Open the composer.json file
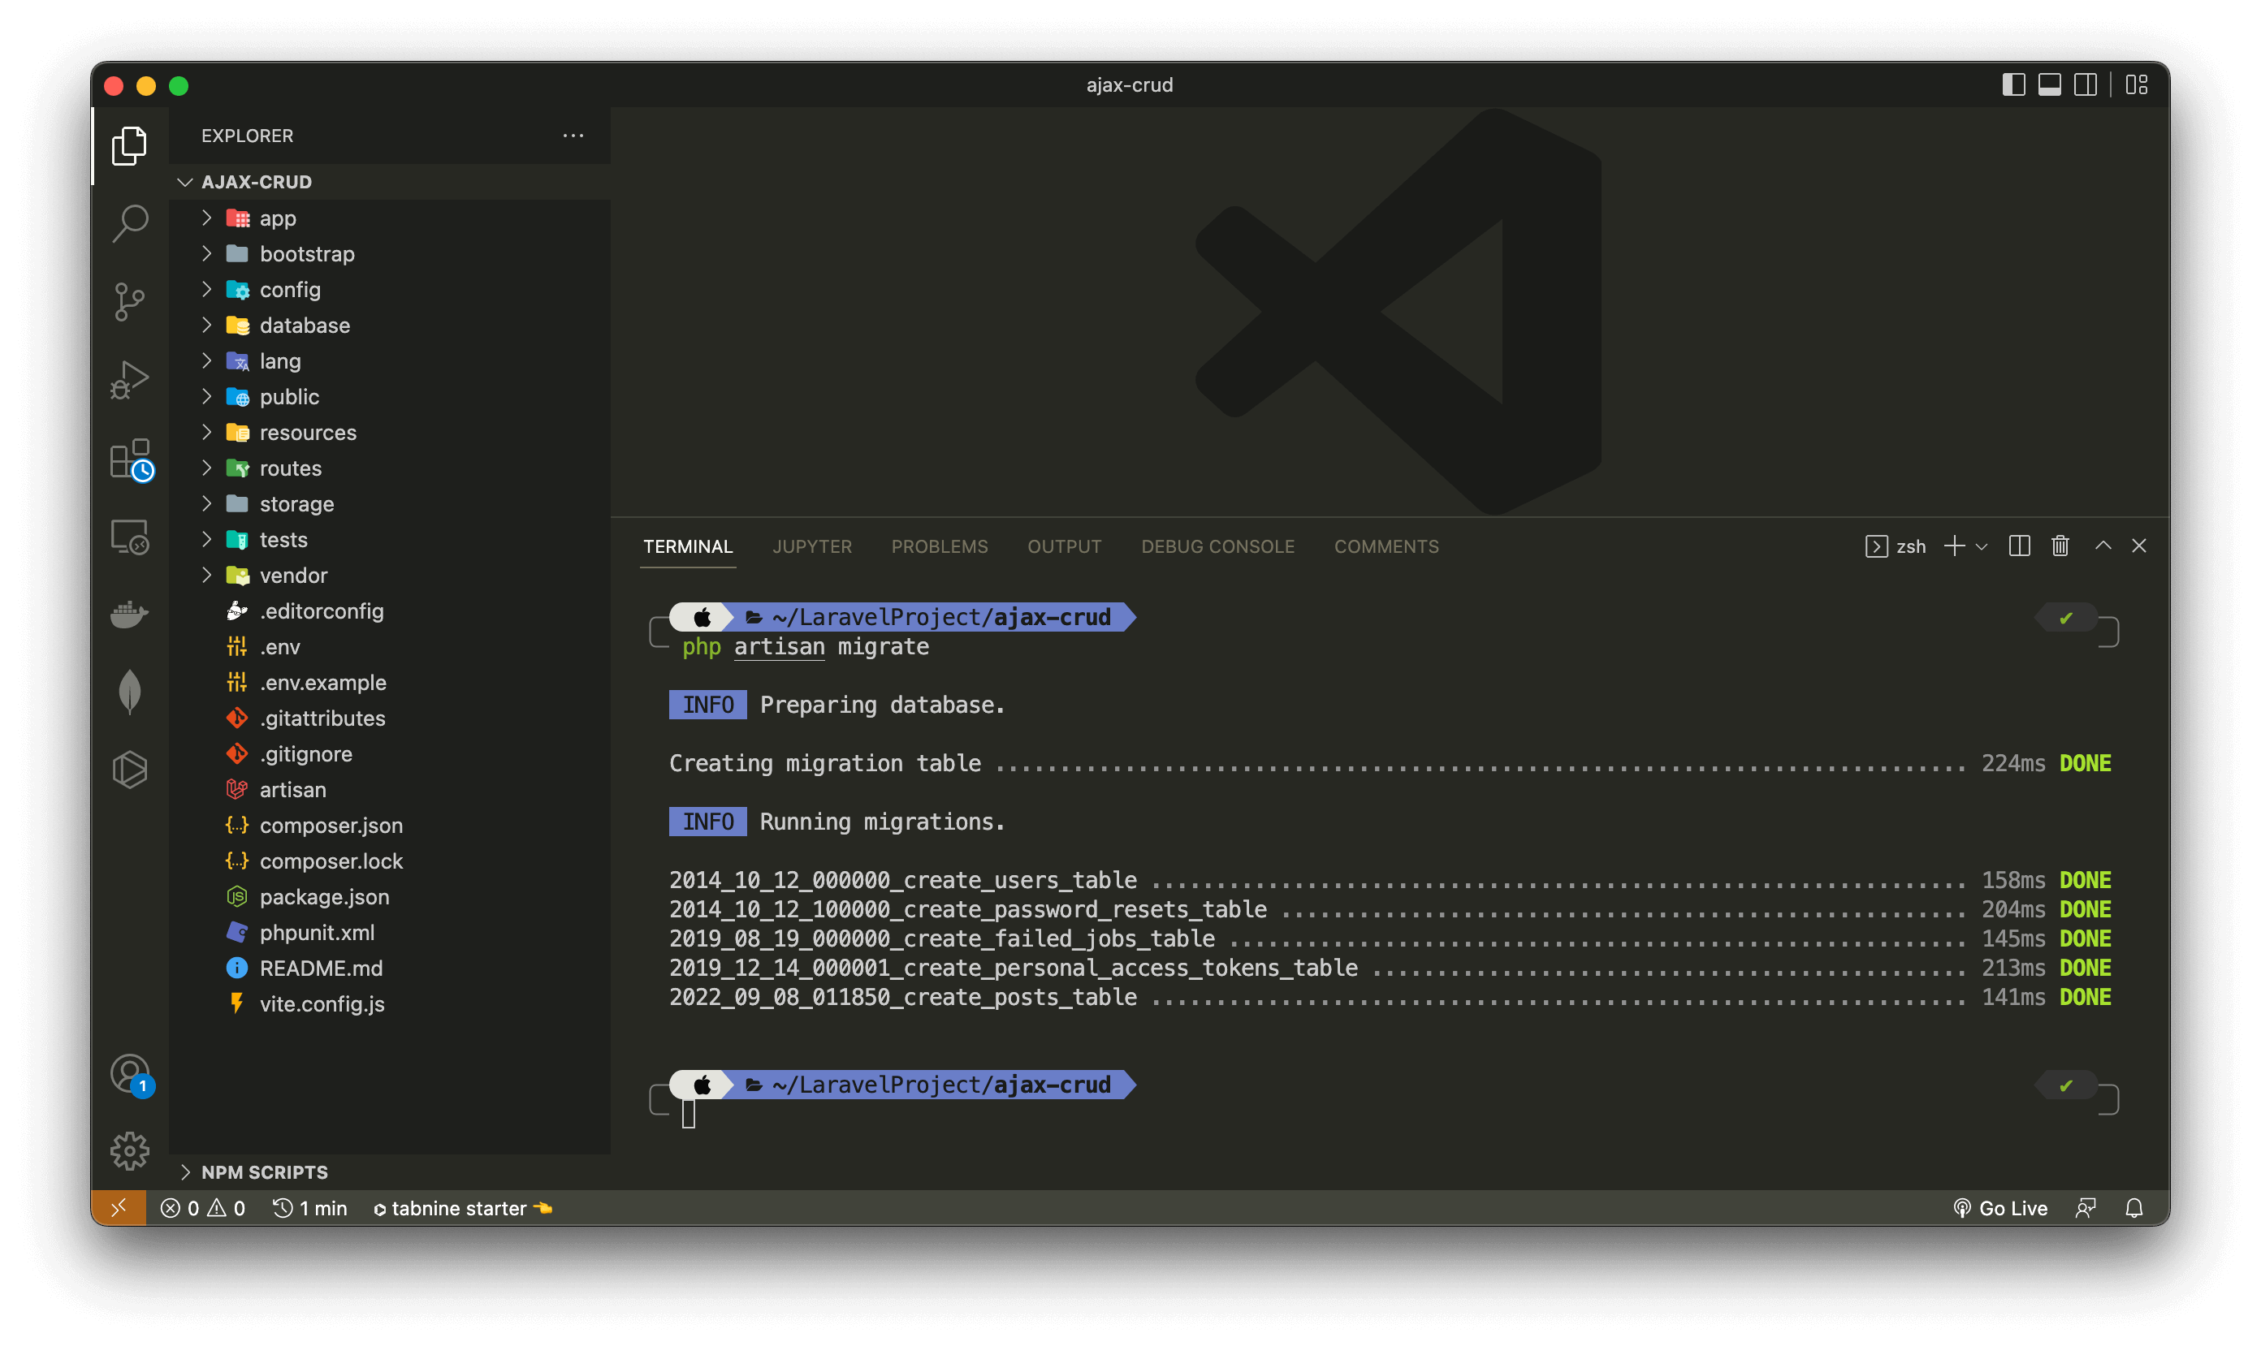2261x1346 pixels. tap(331, 826)
